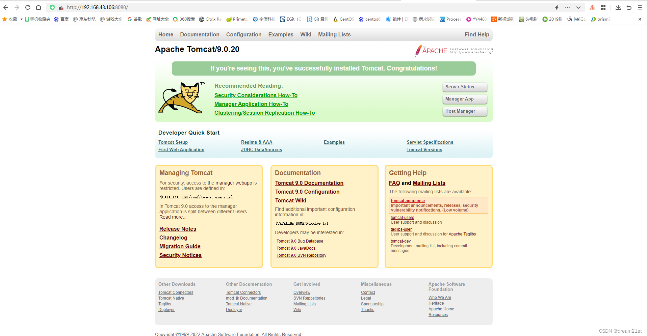
Task: Open the Primeton bookmark
Action: 237,19
